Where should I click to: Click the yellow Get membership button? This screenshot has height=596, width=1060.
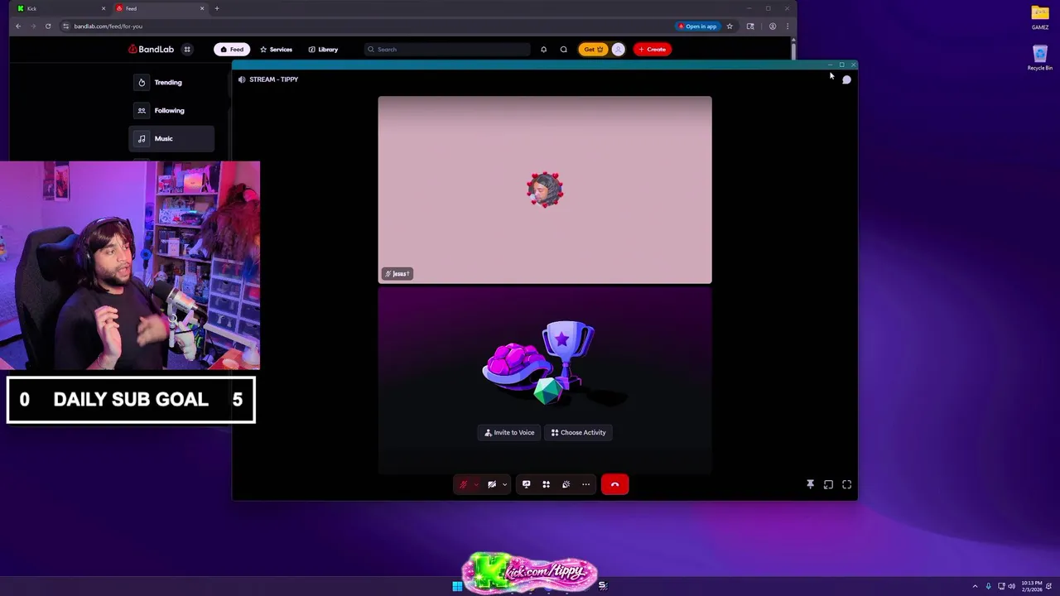tap(593, 49)
